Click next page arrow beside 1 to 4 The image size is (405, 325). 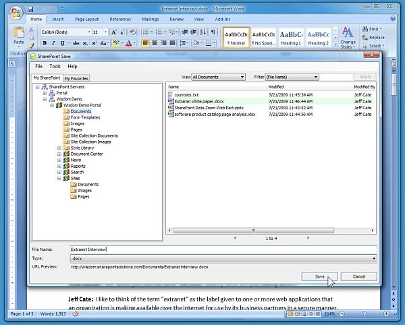coord(308,238)
